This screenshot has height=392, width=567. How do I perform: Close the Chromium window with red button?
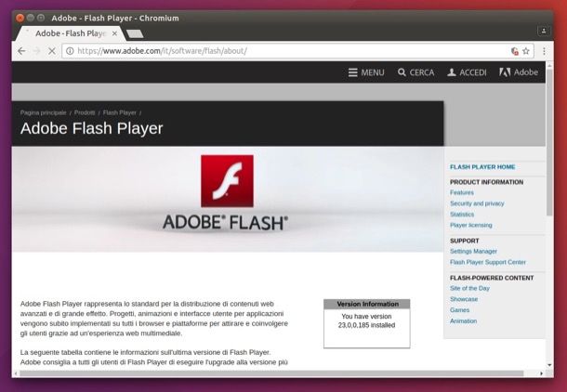(x=20, y=18)
